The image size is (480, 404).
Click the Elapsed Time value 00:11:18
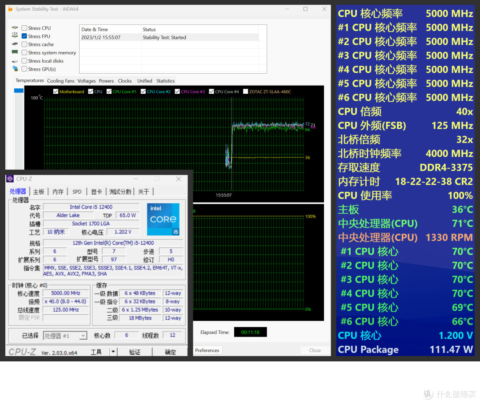250,332
